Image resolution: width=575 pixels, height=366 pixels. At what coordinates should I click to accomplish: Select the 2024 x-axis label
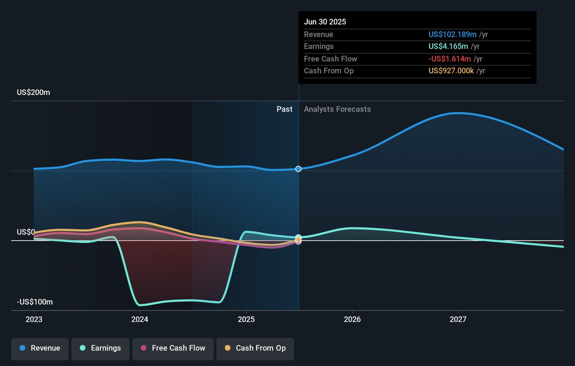(x=140, y=319)
